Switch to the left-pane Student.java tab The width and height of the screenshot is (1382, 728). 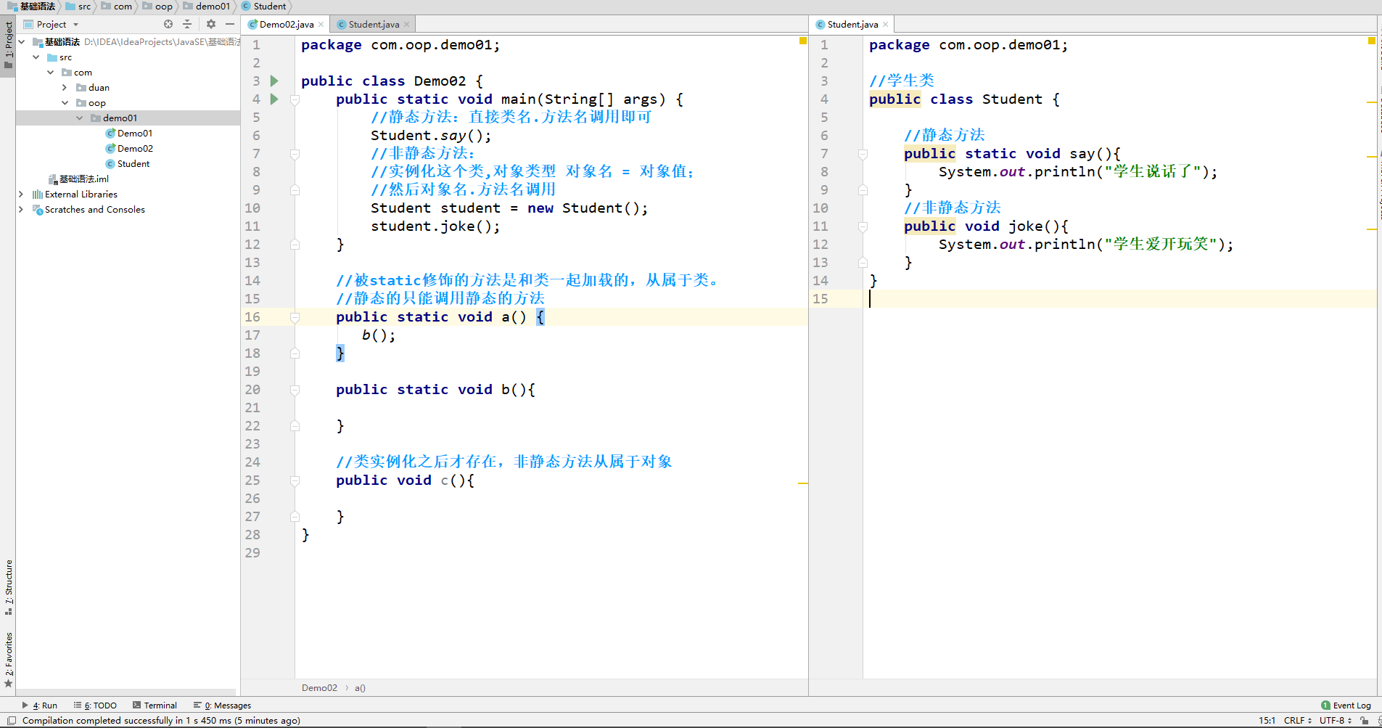pos(373,25)
